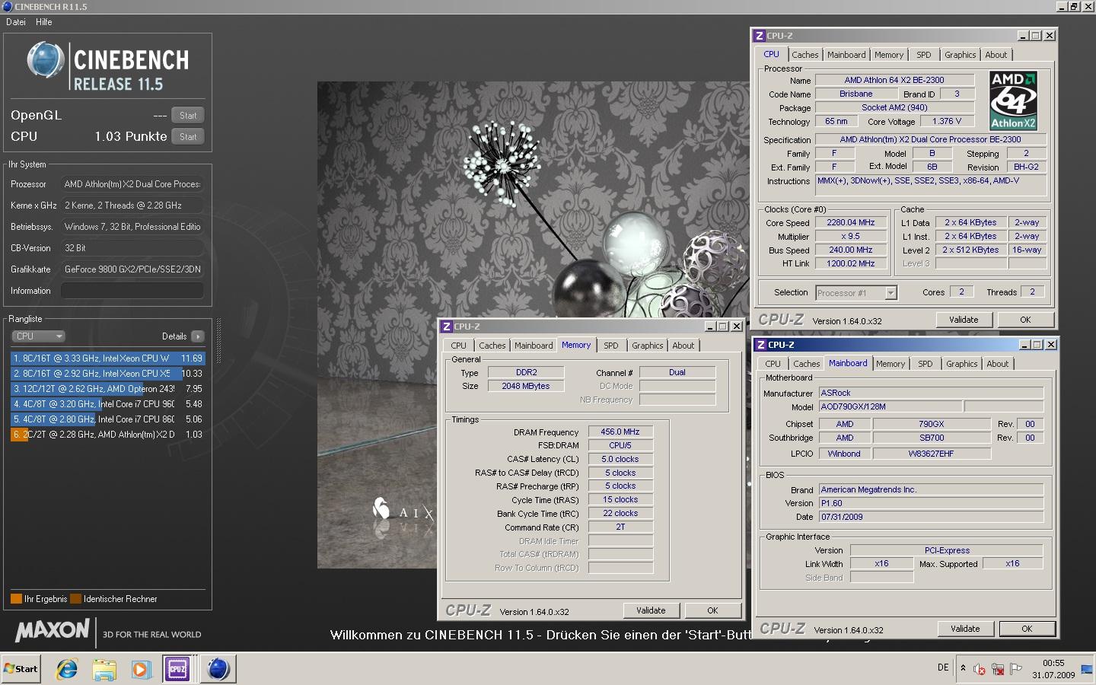
Task: Click the Cinebench render preview image
Action: click(x=533, y=325)
